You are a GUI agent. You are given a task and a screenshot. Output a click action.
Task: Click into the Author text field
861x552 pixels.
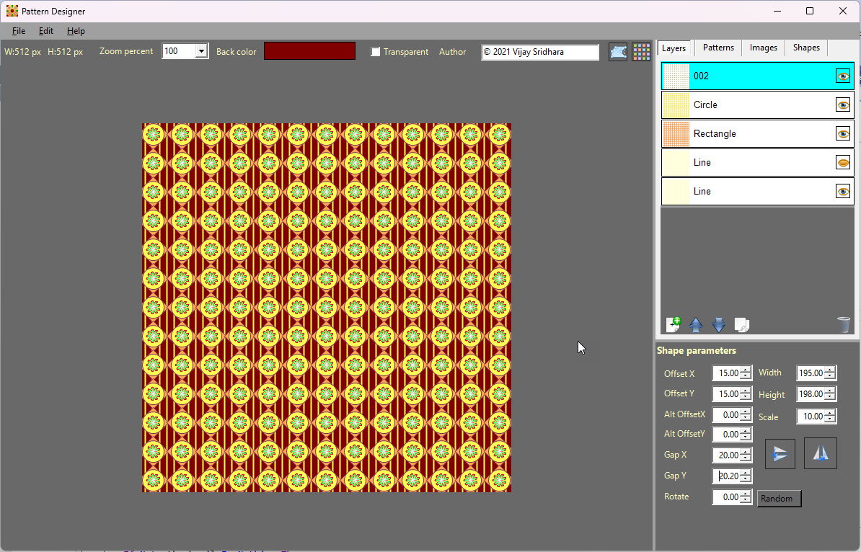540,52
